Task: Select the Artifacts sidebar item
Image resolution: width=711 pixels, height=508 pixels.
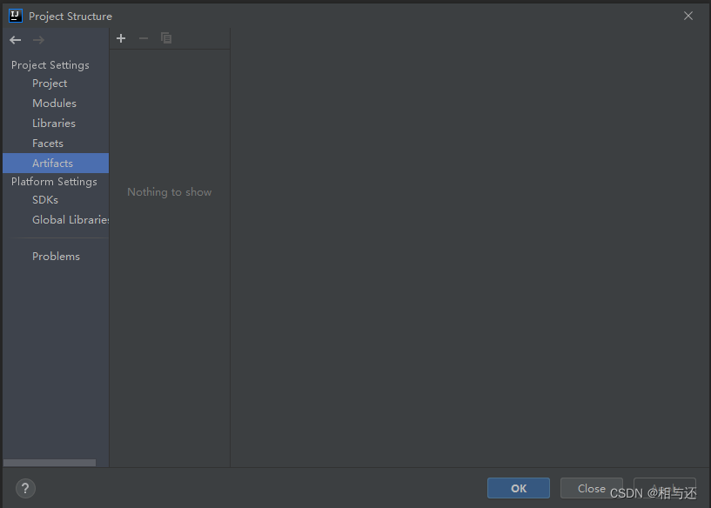Action: (56, 164)
